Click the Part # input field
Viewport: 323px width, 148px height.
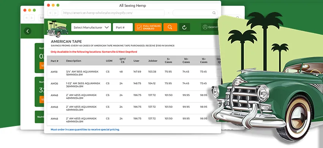123,27
